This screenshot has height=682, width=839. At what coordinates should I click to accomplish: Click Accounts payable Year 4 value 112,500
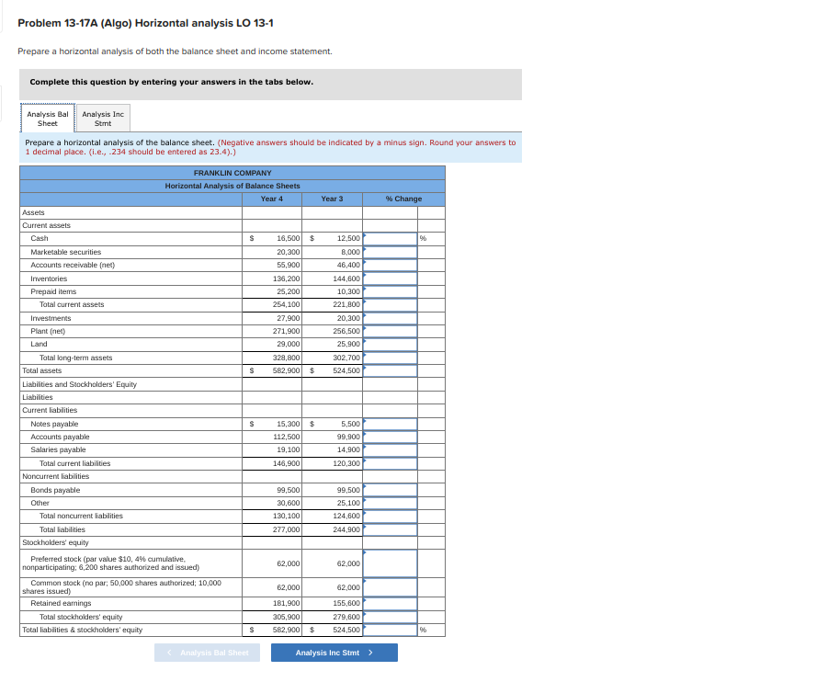pos(287,437)
